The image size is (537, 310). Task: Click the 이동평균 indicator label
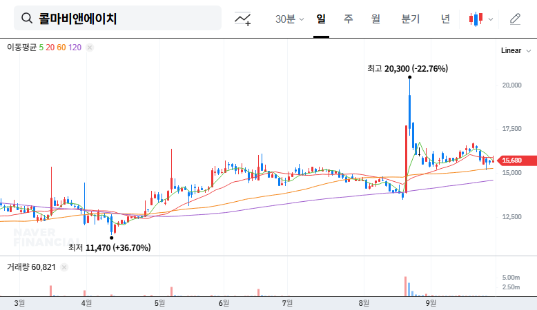(21, 48)
